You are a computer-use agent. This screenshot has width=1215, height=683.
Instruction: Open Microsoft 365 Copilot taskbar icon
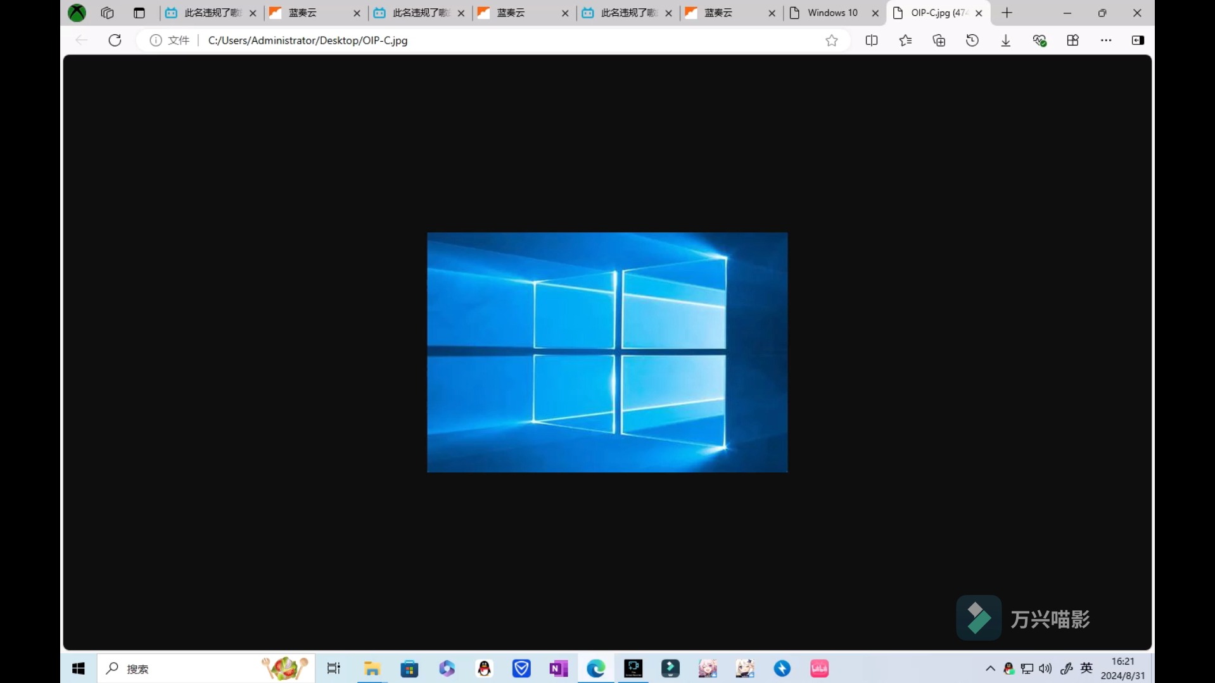pos(447,668)
